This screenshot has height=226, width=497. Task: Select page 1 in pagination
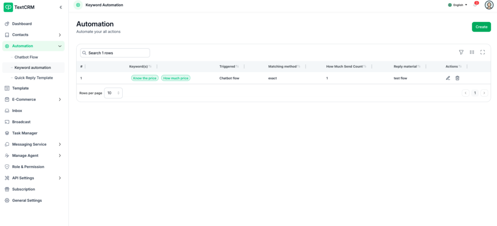(475, 93)
